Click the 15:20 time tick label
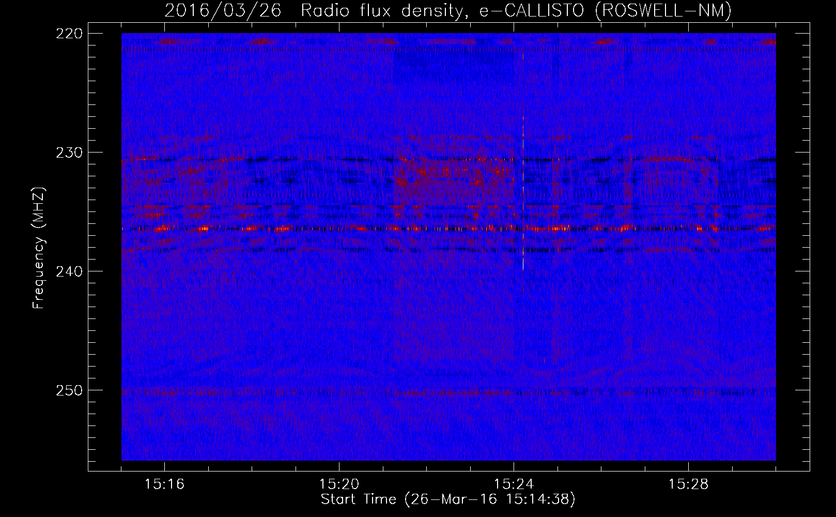Image resolution: width=836 pixels, height=517 pixels. [339, 484]
